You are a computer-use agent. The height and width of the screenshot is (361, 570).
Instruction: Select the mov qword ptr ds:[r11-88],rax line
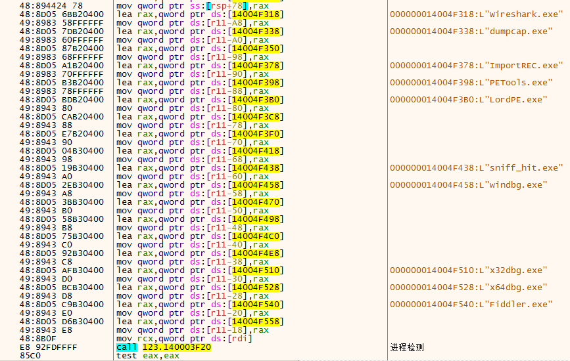tap(193, 91)
